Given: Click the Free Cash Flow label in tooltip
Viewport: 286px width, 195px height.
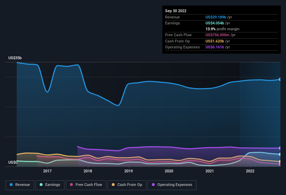Looking at the screenshot, I should [x=178, y=35].
